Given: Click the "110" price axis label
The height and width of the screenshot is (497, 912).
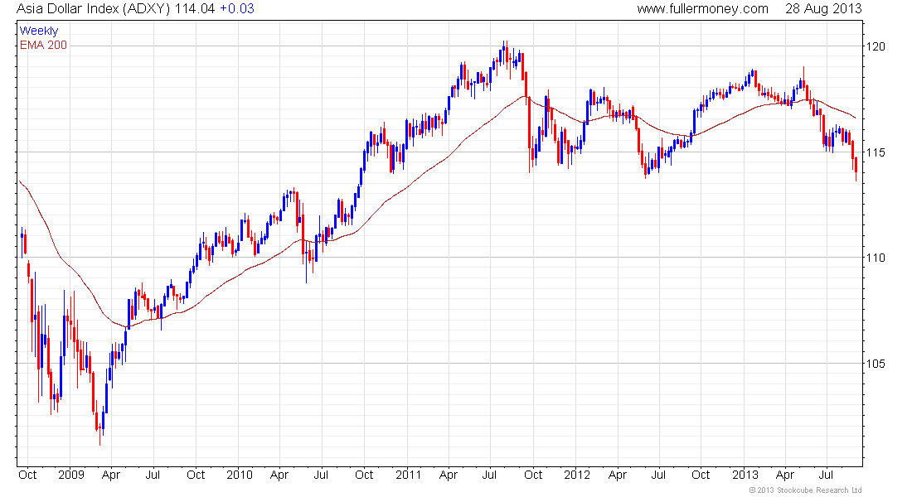Looking at the screenshot, I should (876, 258).
